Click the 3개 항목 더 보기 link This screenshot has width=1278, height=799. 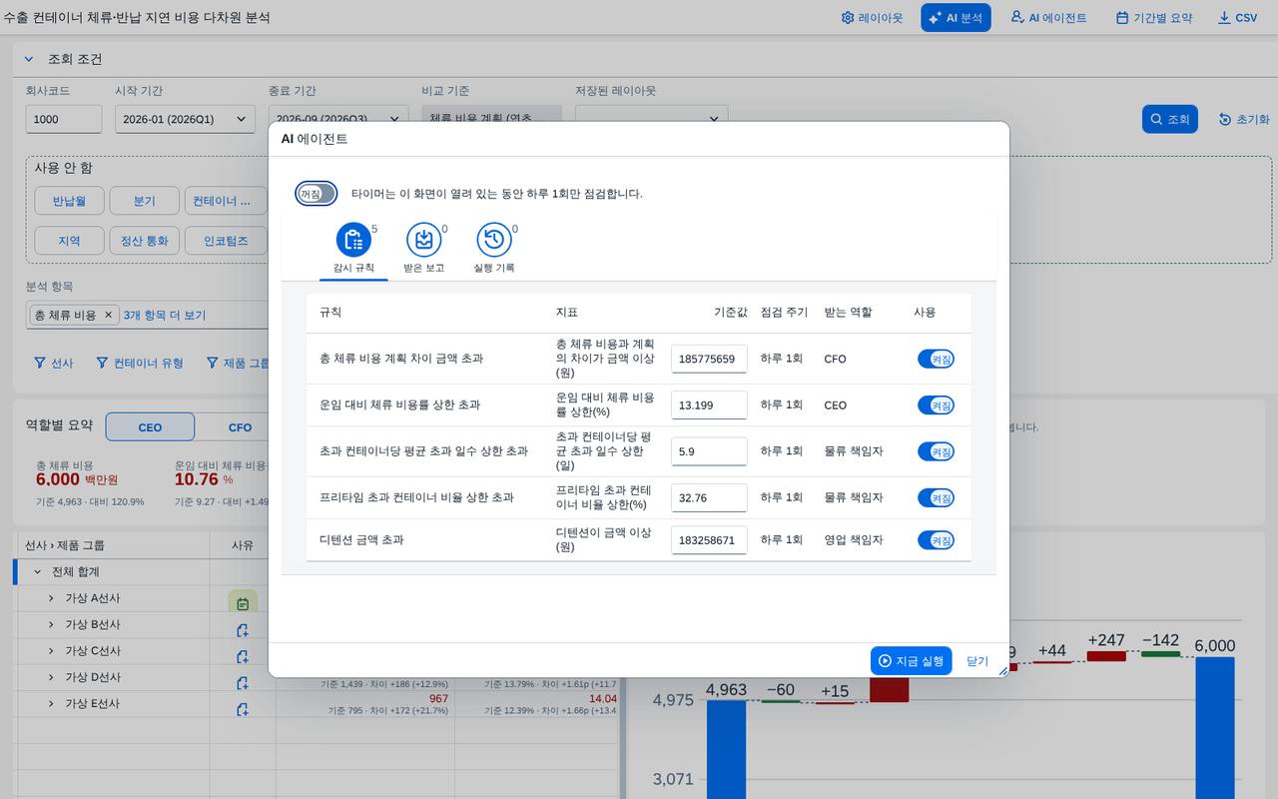[x=165, y=315]
